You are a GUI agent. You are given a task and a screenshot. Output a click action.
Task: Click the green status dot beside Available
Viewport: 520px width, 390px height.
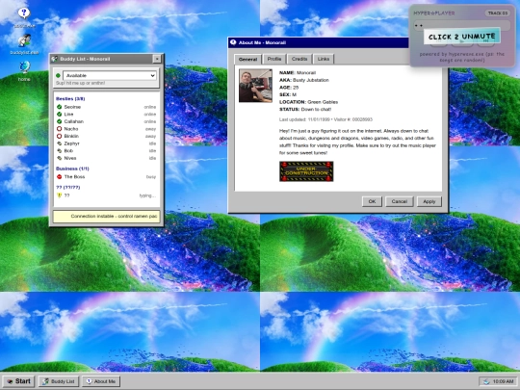point(58,76)
